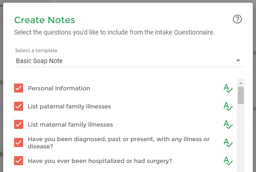Click the question list scrollbar thumb
Image resolution: width=256 pixels, height=172 pixels.
pyautogui.click(x=241, y=95)
